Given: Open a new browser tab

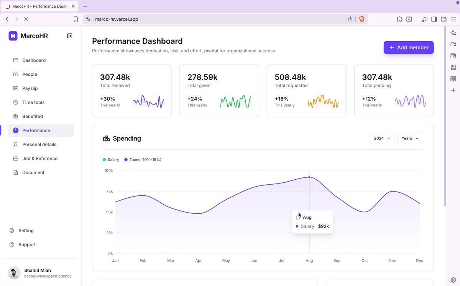Looking at the screenshot, I should [85, 6].
